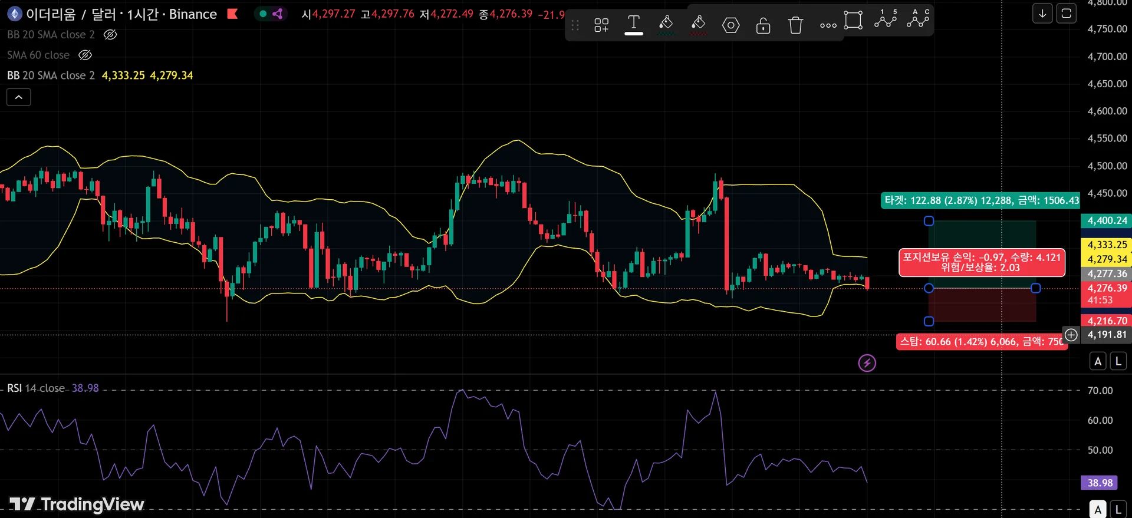Select the text color tool in floating toolbar
The image size is (1132, 518).
[634, 25]
